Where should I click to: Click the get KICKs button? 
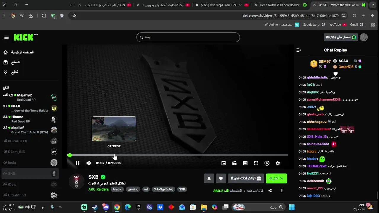point(341,37)
